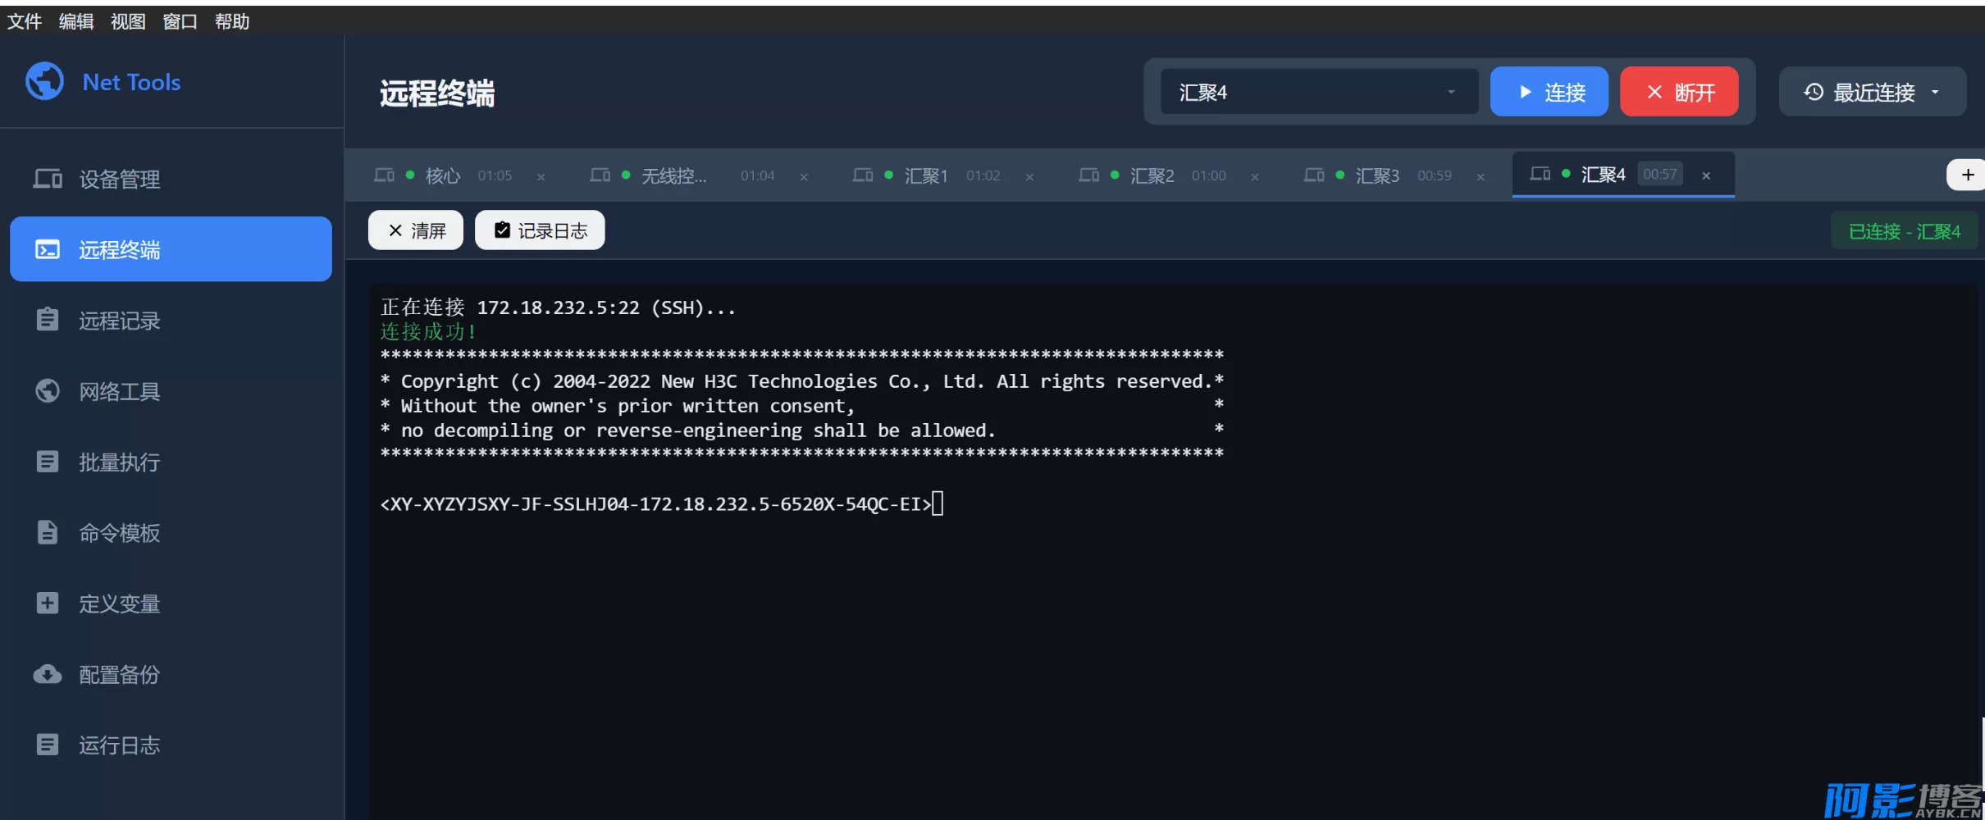Expand the 最近连接 recent connections dropdown
The image size is (1985, 820).
click(1872, 92)
